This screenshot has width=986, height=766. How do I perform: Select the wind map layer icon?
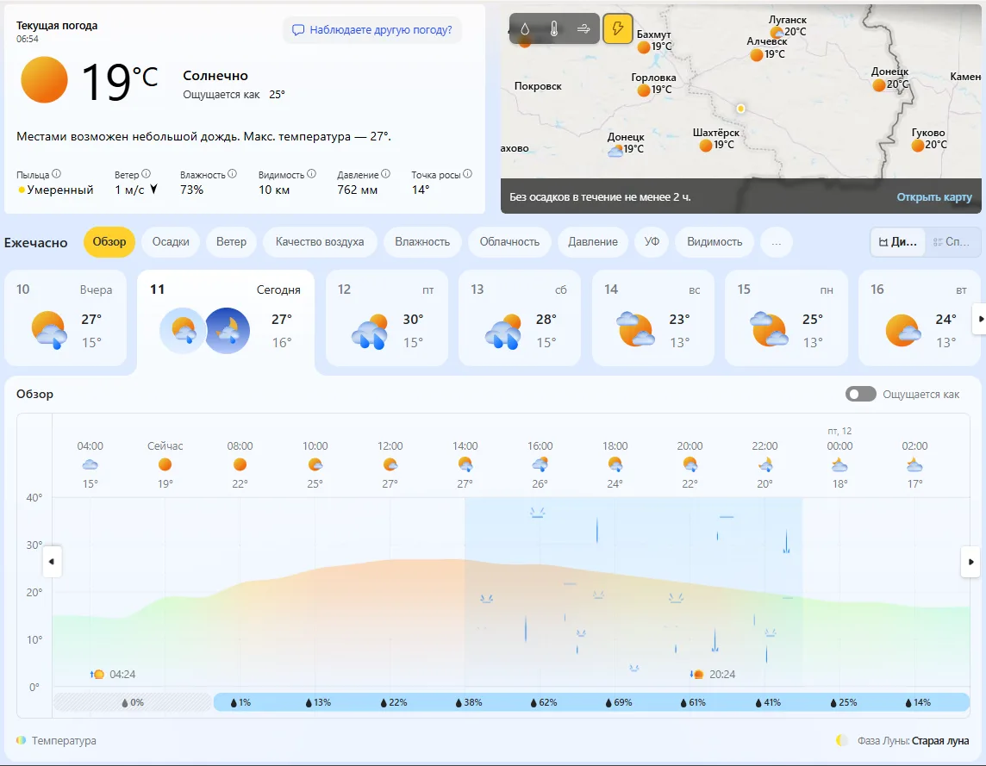(583, 29)
